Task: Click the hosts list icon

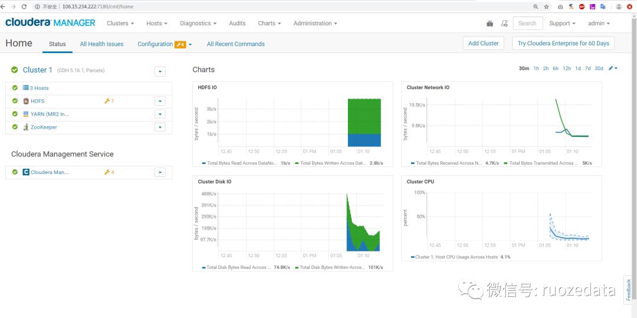Action: [x=25, y=88]
